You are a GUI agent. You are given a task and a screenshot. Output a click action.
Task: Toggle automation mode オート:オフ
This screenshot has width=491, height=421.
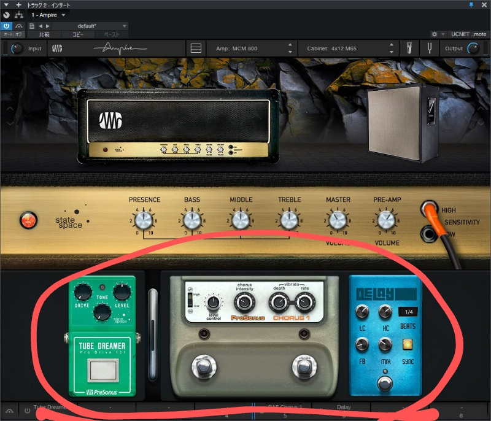[x=12, y=34]
